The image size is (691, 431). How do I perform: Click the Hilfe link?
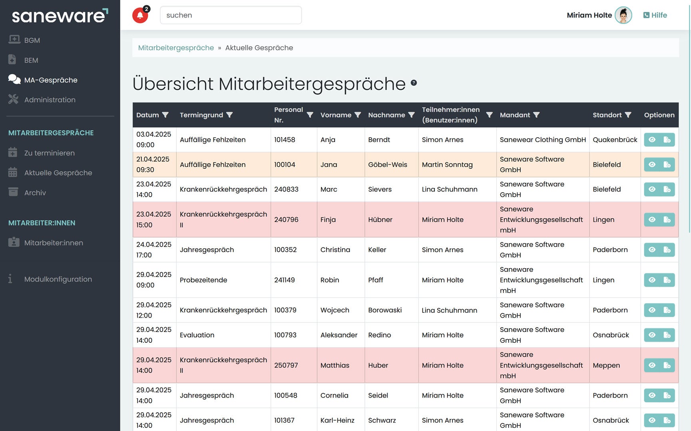[655, 15]
